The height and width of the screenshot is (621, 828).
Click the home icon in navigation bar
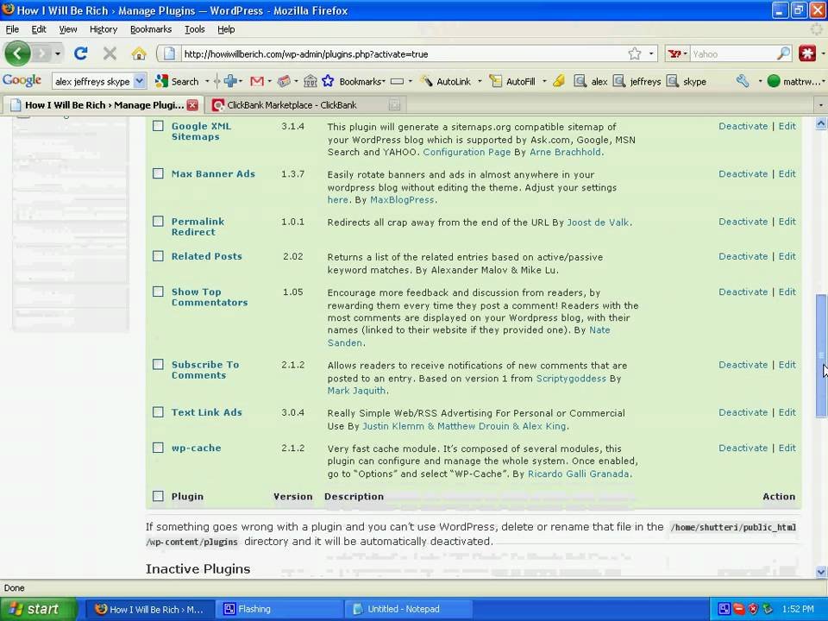pyautogui.click(x=138, y=53)
